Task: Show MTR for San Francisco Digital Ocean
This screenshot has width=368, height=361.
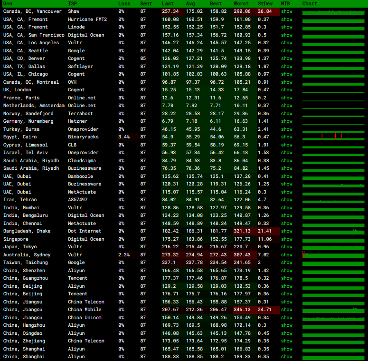Action: [286, 35]
